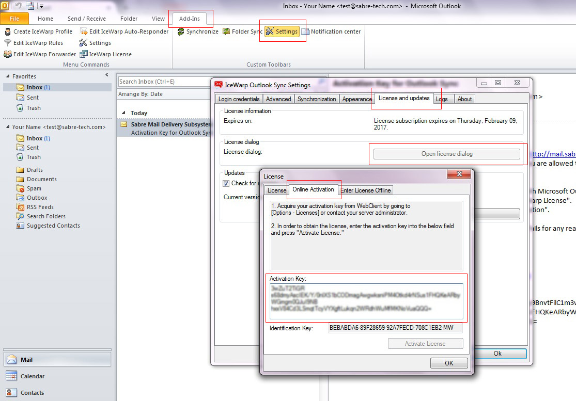The image size is (576, 401).
Task: Switch to Home ribbon tab
Action: (x=45, y=19)
